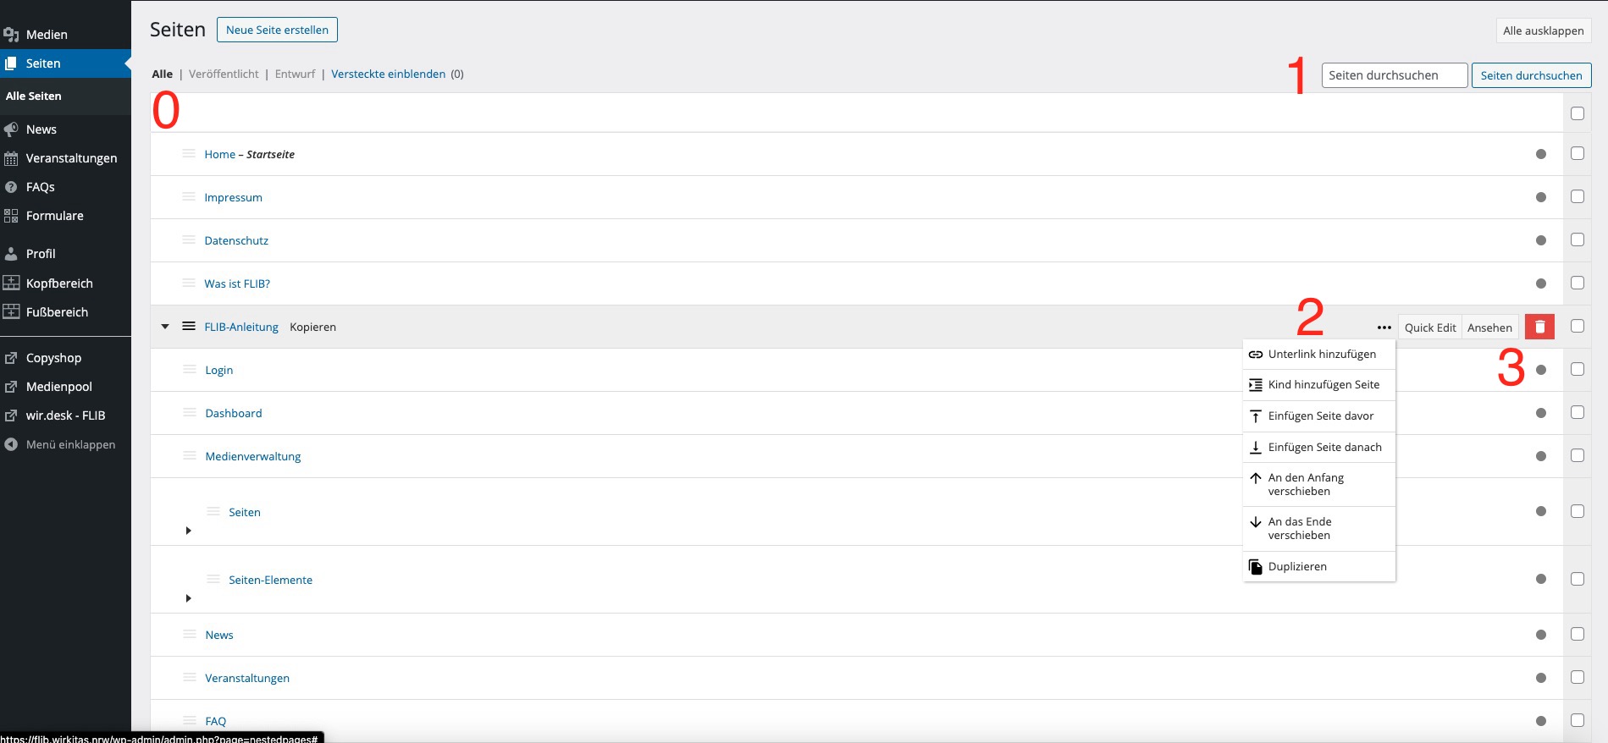This screenshot has height=743, width=1608.
Task: Open Veranstaltungen calendar icon in sidebar
Action: (x=11, y=158)
